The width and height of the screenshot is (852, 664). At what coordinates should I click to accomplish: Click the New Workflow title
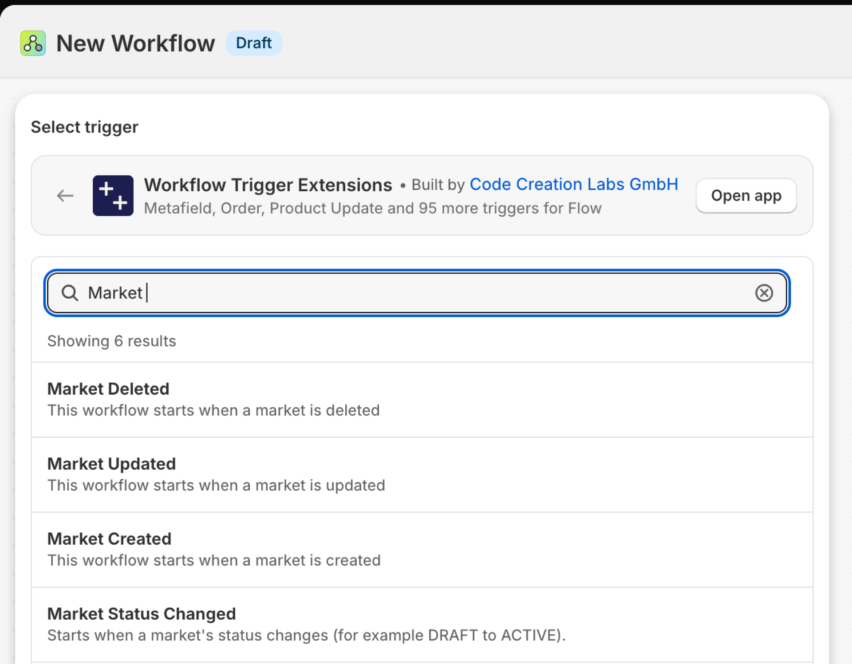tap(135, 43)
